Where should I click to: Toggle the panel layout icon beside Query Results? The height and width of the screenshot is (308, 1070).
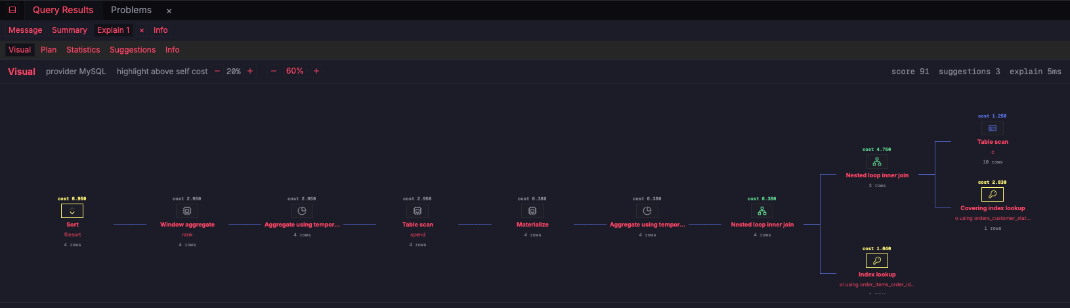(12, 10)
